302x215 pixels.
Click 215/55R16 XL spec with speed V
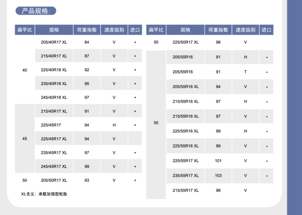[186, 116]
